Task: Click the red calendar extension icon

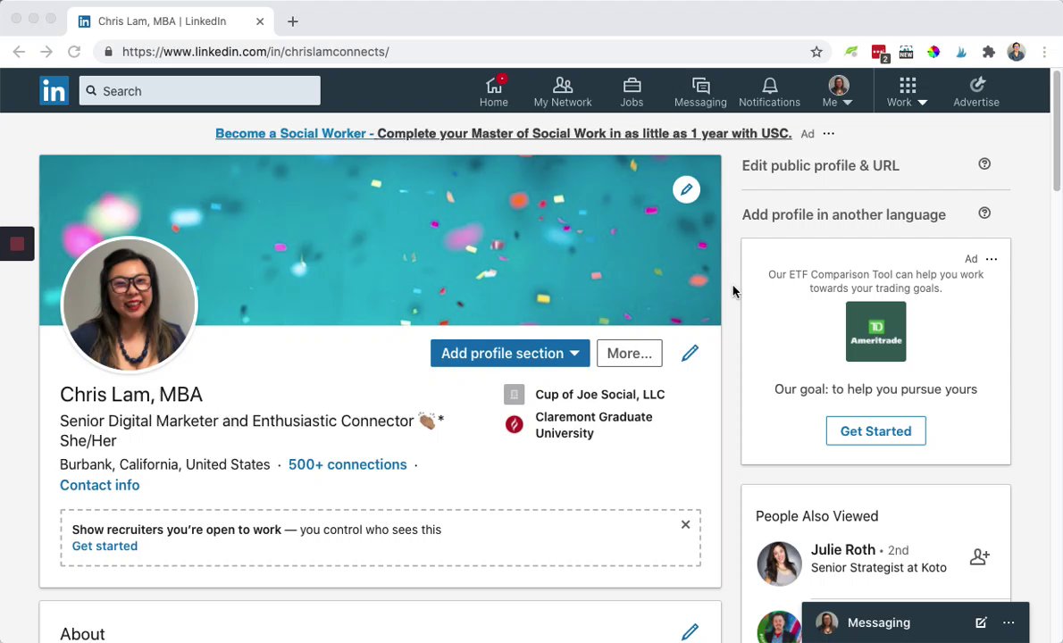Action: click(879, 53)
